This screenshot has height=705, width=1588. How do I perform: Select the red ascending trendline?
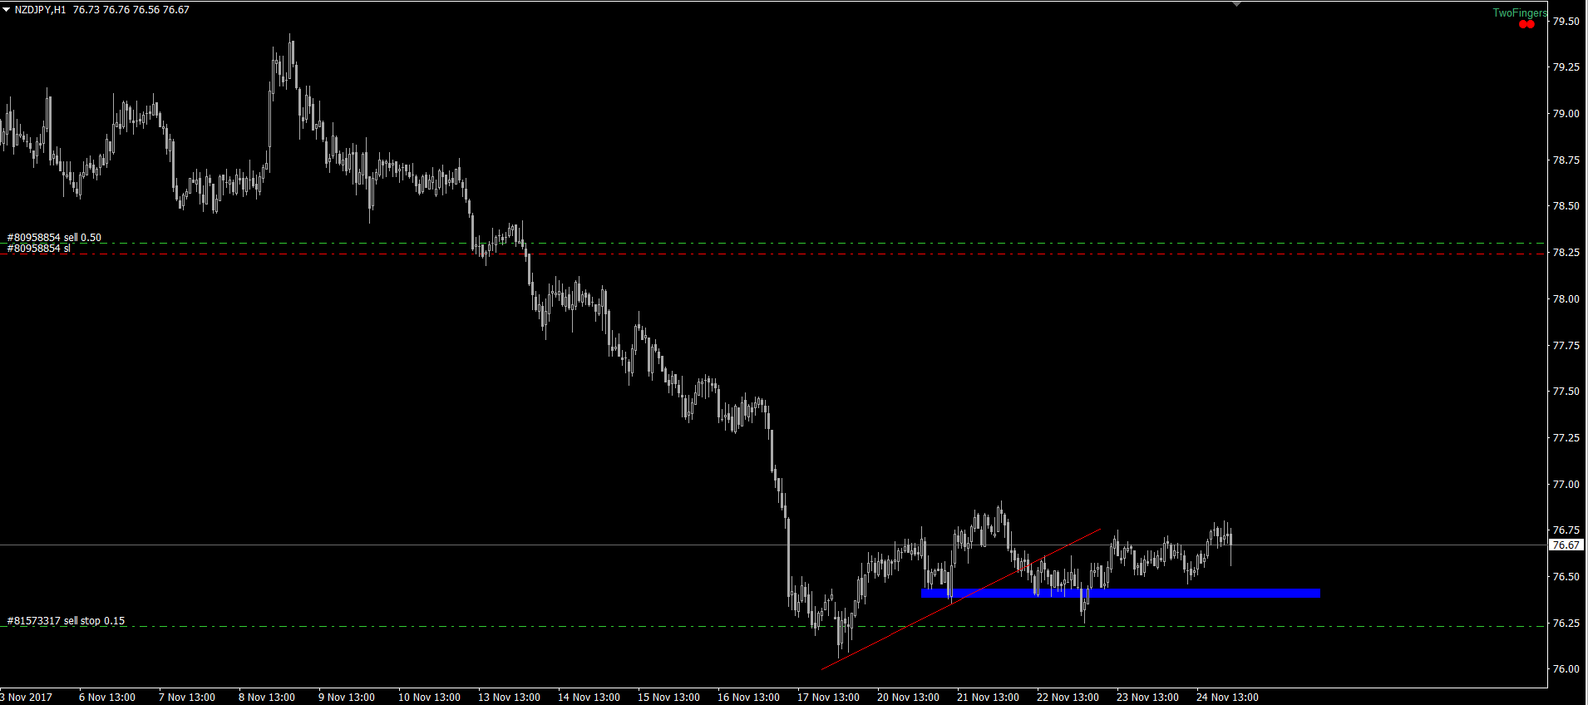[960, 599]
